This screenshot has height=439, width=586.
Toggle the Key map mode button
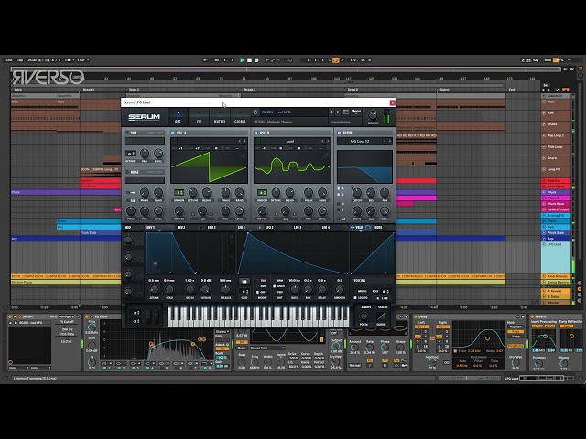point(536,60)
